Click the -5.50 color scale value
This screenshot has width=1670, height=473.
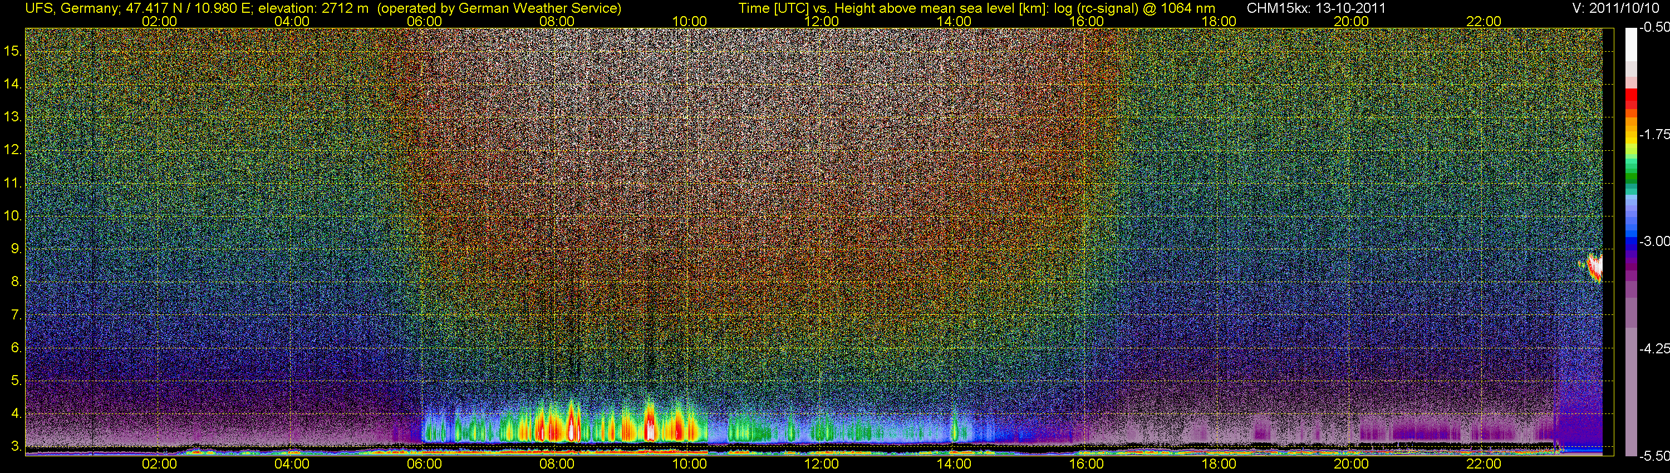(1654, 456)
